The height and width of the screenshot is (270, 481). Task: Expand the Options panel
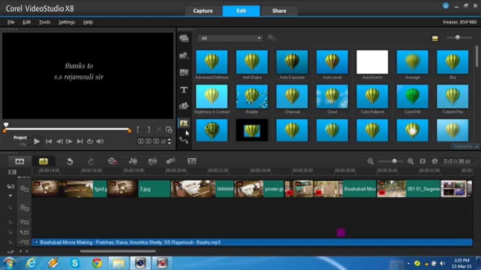pyautogui.click(x=466, y=147)
